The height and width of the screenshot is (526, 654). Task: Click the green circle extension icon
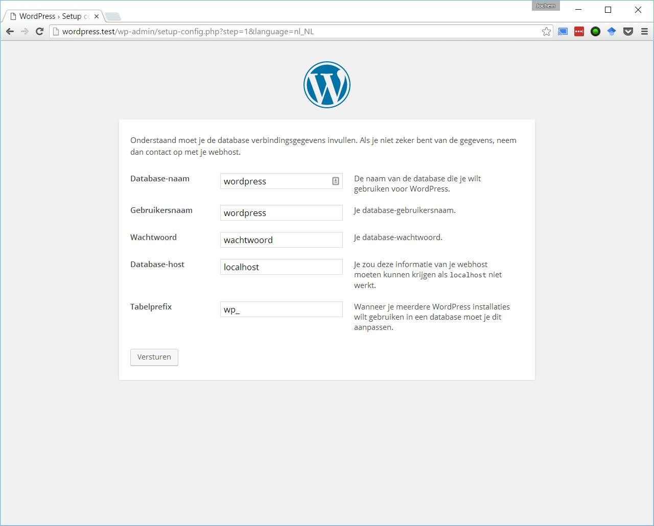coord(595,32)
